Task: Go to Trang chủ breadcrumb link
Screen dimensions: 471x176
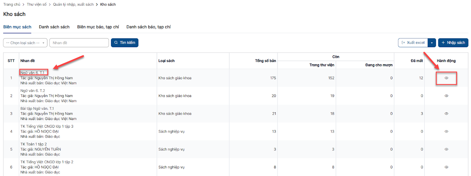Action: coord(12,4)
